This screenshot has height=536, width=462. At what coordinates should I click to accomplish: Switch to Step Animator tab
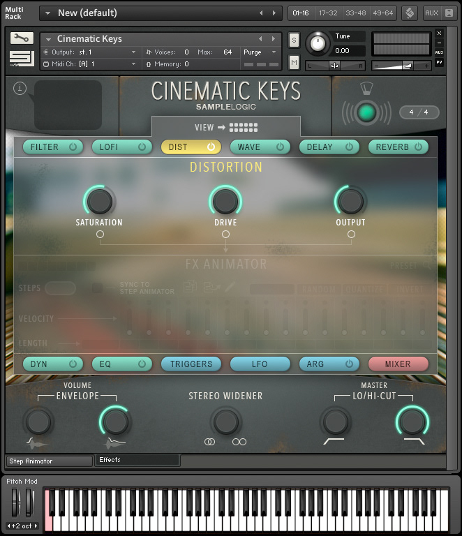click(50, 461)
